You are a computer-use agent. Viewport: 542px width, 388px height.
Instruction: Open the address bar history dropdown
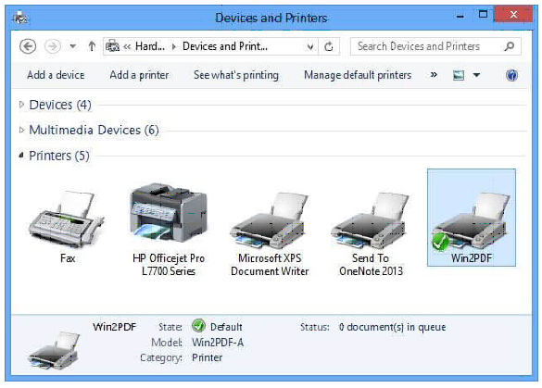310,46
